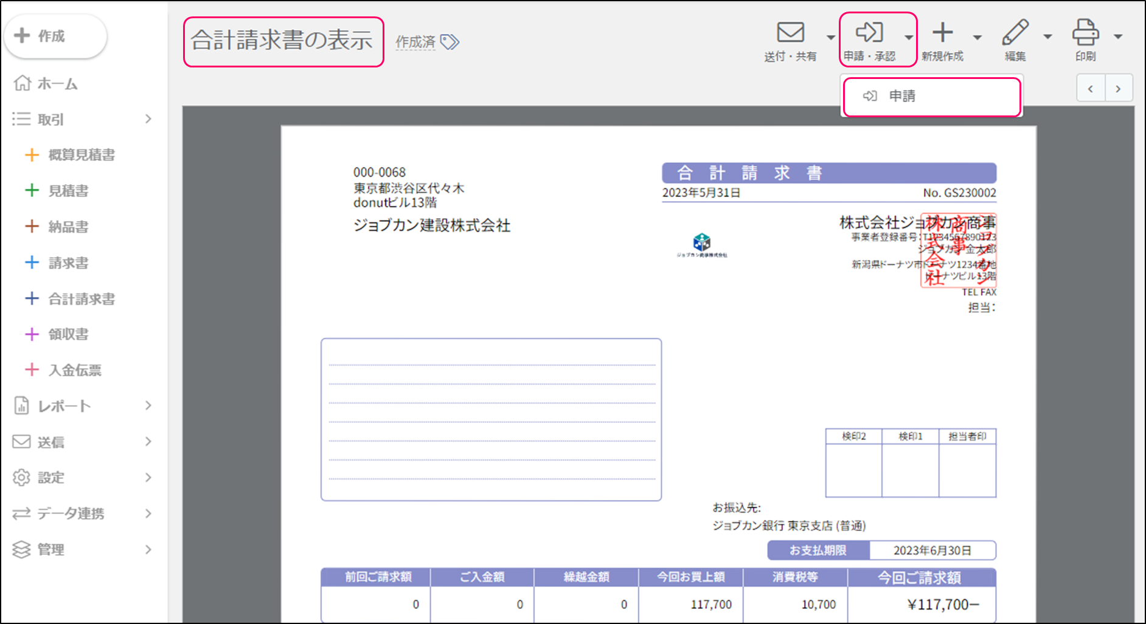Click the pencil Edit icon
Screen dimensions: 1146x624
(x=1015, y=33)
